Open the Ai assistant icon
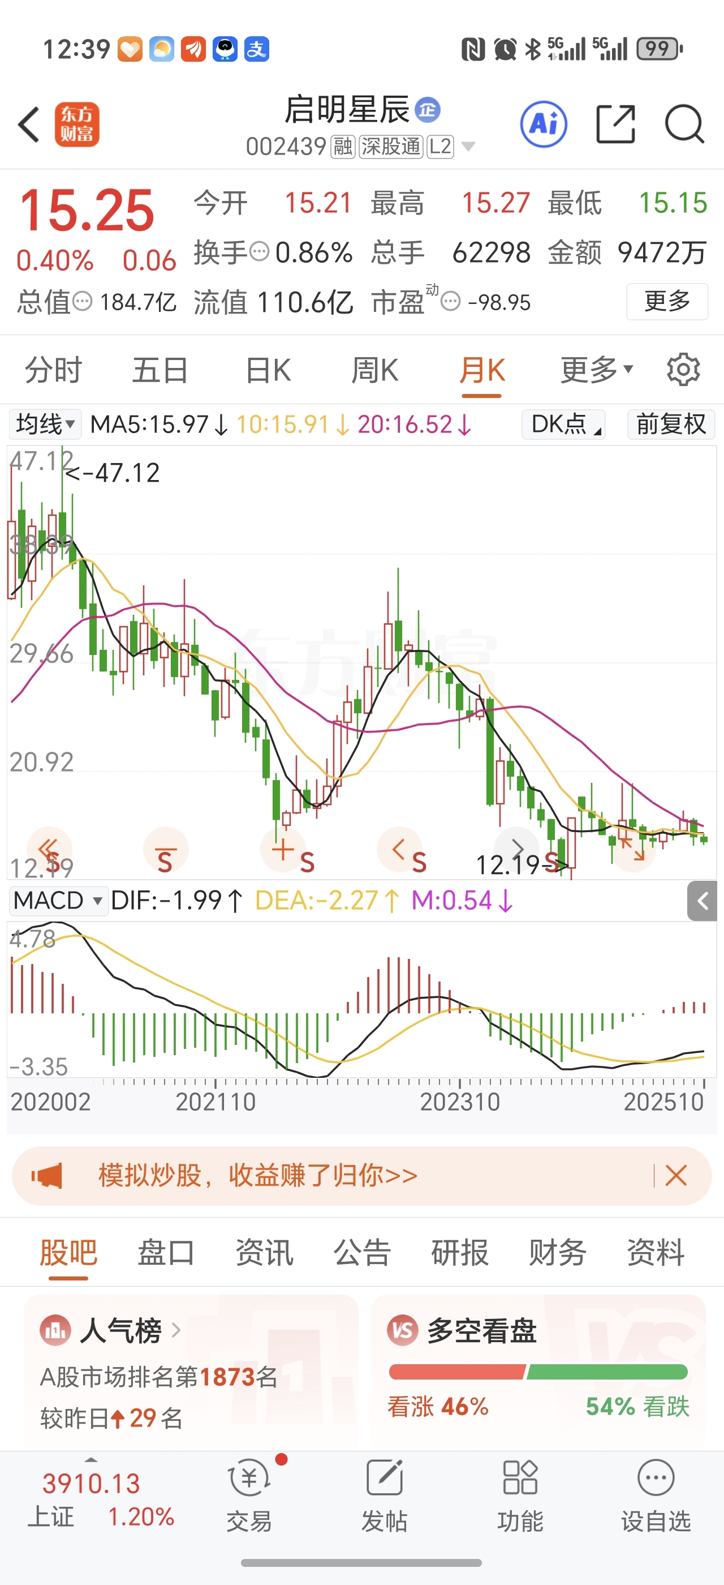The image size is (724, 1585). pos(544,123)
